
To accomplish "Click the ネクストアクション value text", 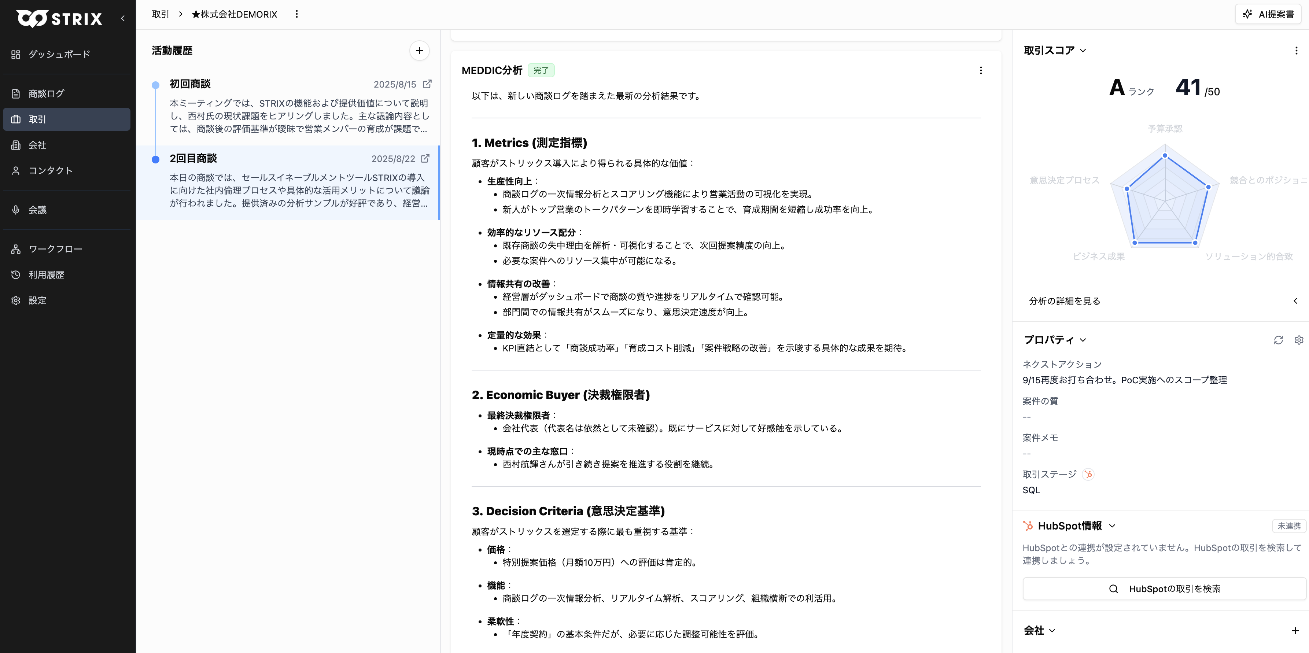I will [x=1125, y=380].
